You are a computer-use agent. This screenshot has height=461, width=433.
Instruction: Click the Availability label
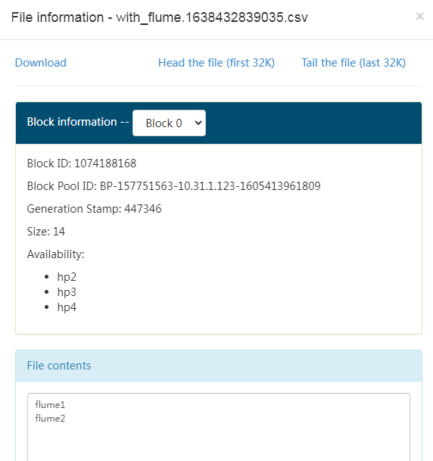pos(55,254)
